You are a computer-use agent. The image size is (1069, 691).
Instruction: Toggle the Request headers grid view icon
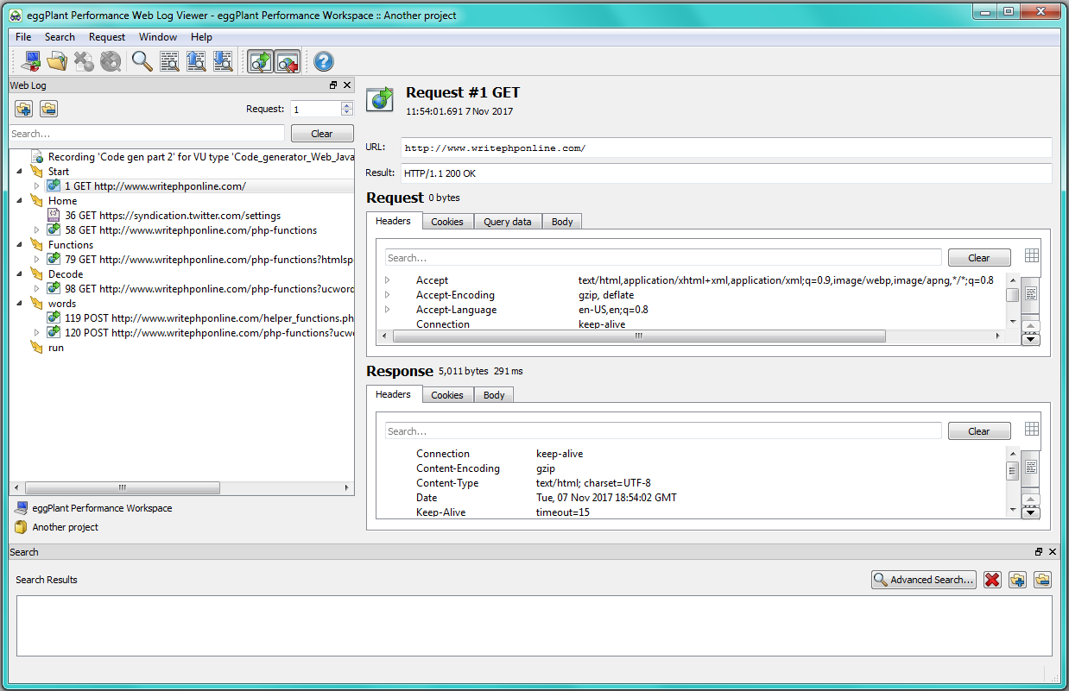point(1031,255)
